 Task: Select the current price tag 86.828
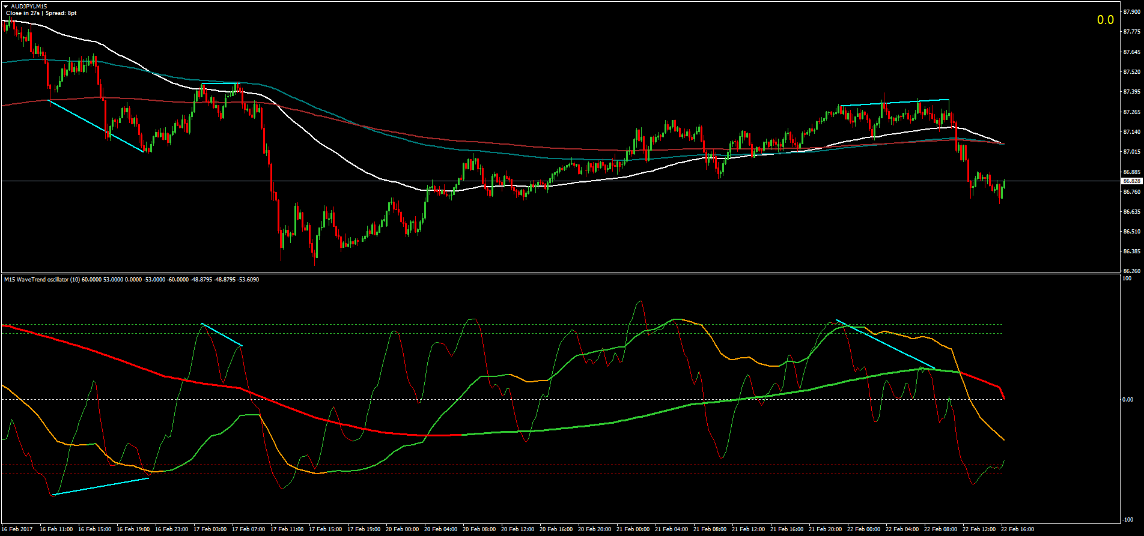pyautogui.click(x=1132, y=181)
